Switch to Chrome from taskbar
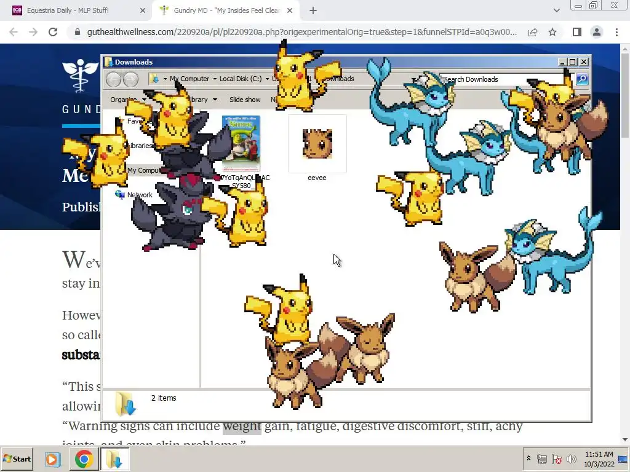The width and height of the screenshot is (630, 472). (84, 459)
